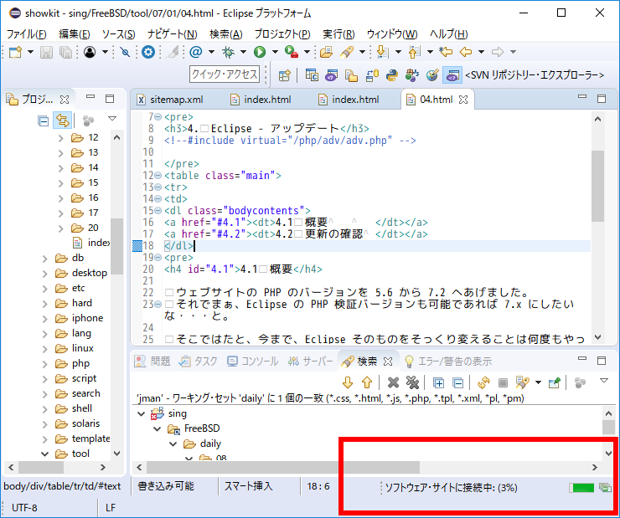The height and width of the screenshot is (518, 620).
Task: Expand the iphone folder
Action: pyautogui.click(x=45, y=319)
